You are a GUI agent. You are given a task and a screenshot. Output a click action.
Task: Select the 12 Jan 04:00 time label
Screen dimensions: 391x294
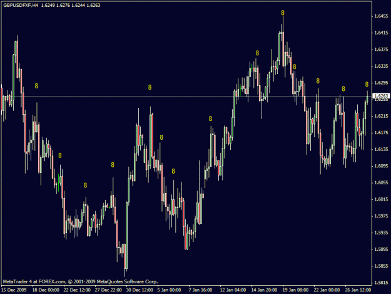click(233, 290)
